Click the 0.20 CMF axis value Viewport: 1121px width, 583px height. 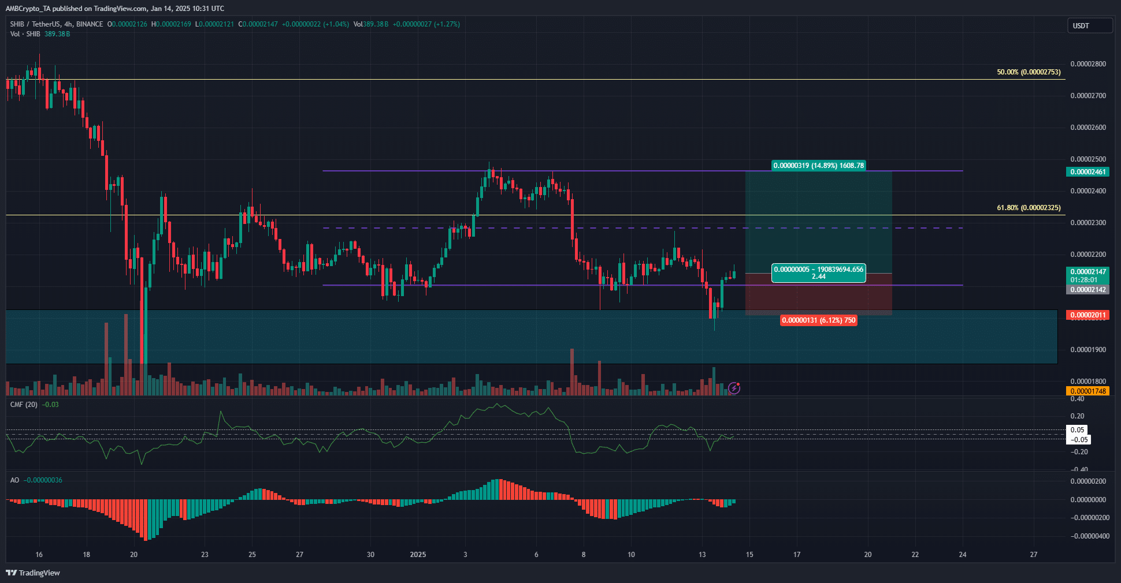click(1078, 416)
